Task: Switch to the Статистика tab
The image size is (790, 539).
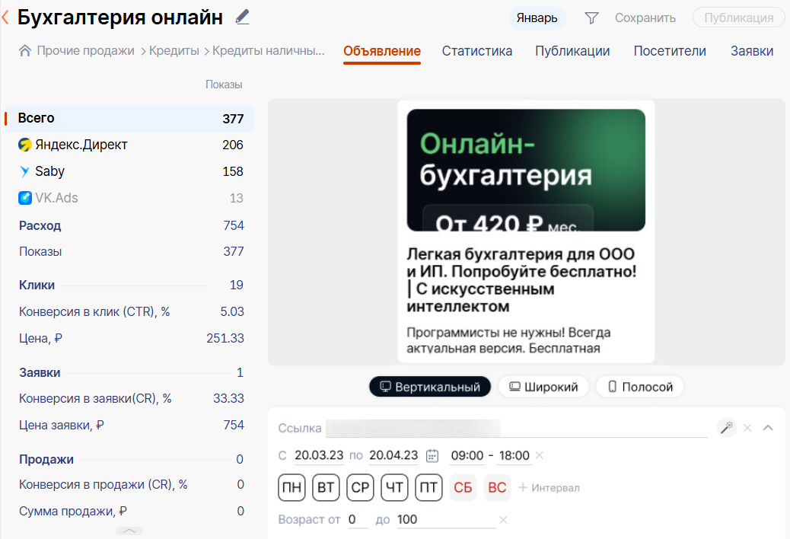Action: [x=476, y=51]
